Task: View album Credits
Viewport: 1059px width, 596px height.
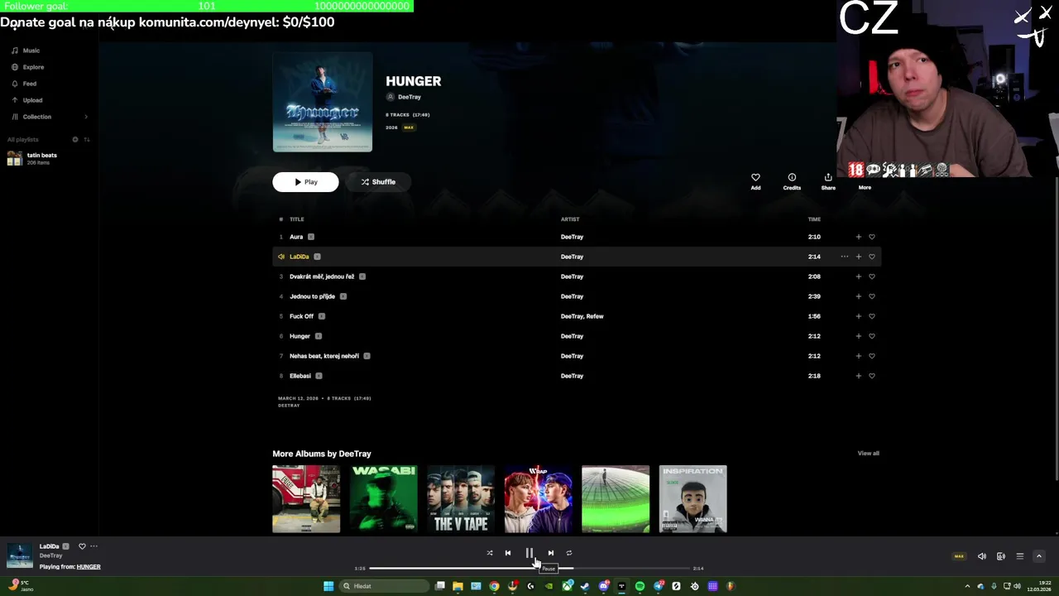Action: pyautogui.click(x=792, y=181)
